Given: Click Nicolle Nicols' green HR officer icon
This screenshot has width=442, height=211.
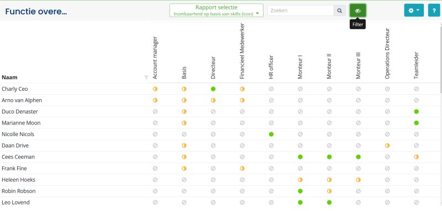Looking at the screenshot, I should 271,134.
